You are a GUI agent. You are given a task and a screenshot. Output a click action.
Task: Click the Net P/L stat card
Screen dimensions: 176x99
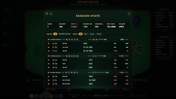(76, 25)
